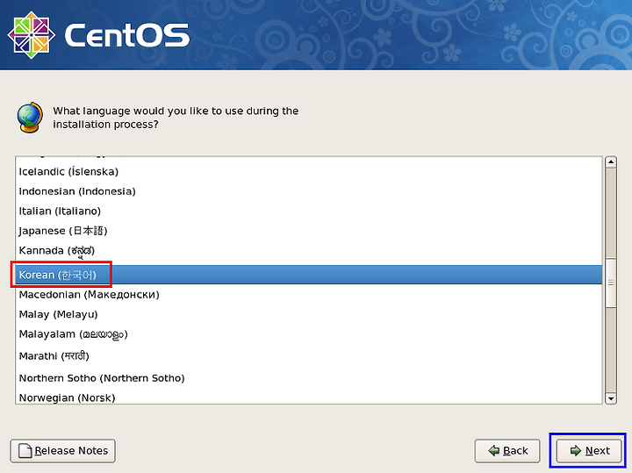This screenshot has height=473, width=632.
Task: Choose Icelandic (Íslenska) from the list
Action: click(x=308, y=172)
